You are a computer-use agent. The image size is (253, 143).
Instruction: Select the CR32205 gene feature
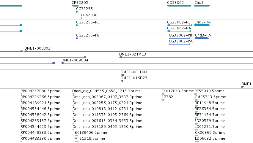(75, 6)
